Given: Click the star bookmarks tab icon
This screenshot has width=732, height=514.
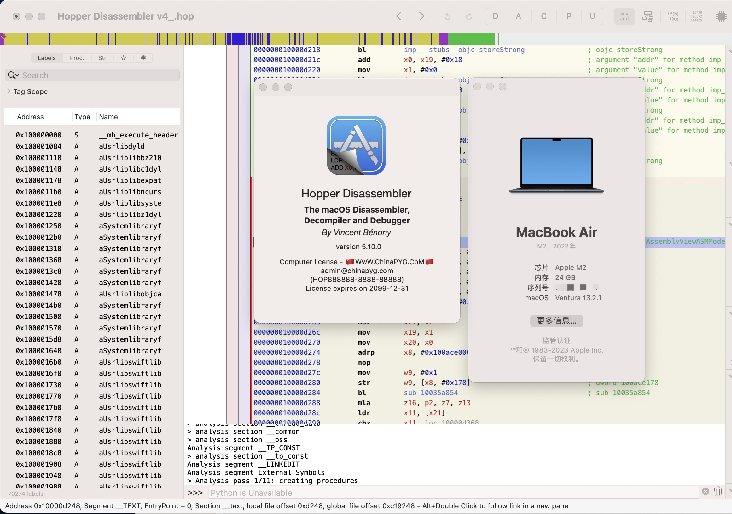Looking at the screenshot, I should coord(124,58).
